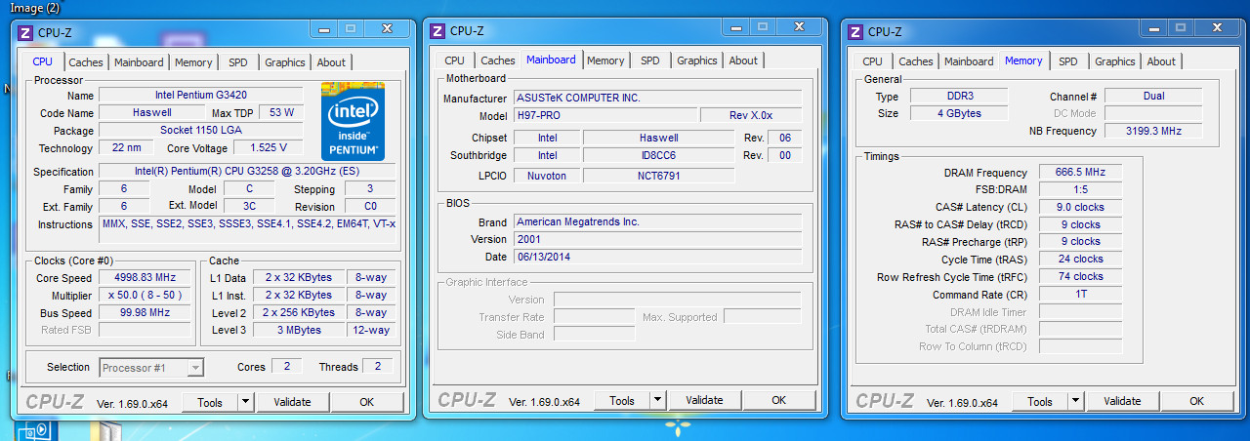Open Graphics tab in Mainboard window
The image size is (1250, 441).
coord(697,60)
